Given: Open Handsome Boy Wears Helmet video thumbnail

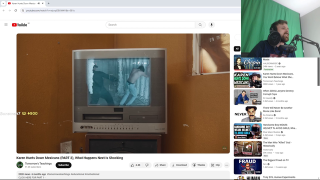Looking at the screenshot, I should (248, 131).
